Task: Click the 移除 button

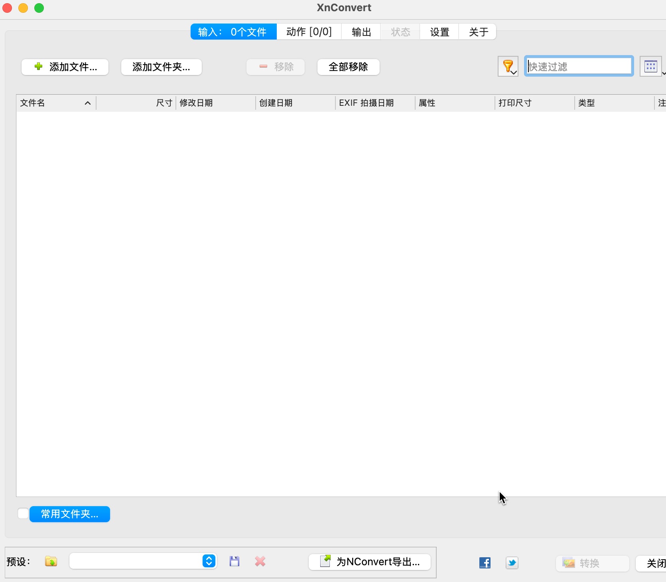Action: coord(276,67)
